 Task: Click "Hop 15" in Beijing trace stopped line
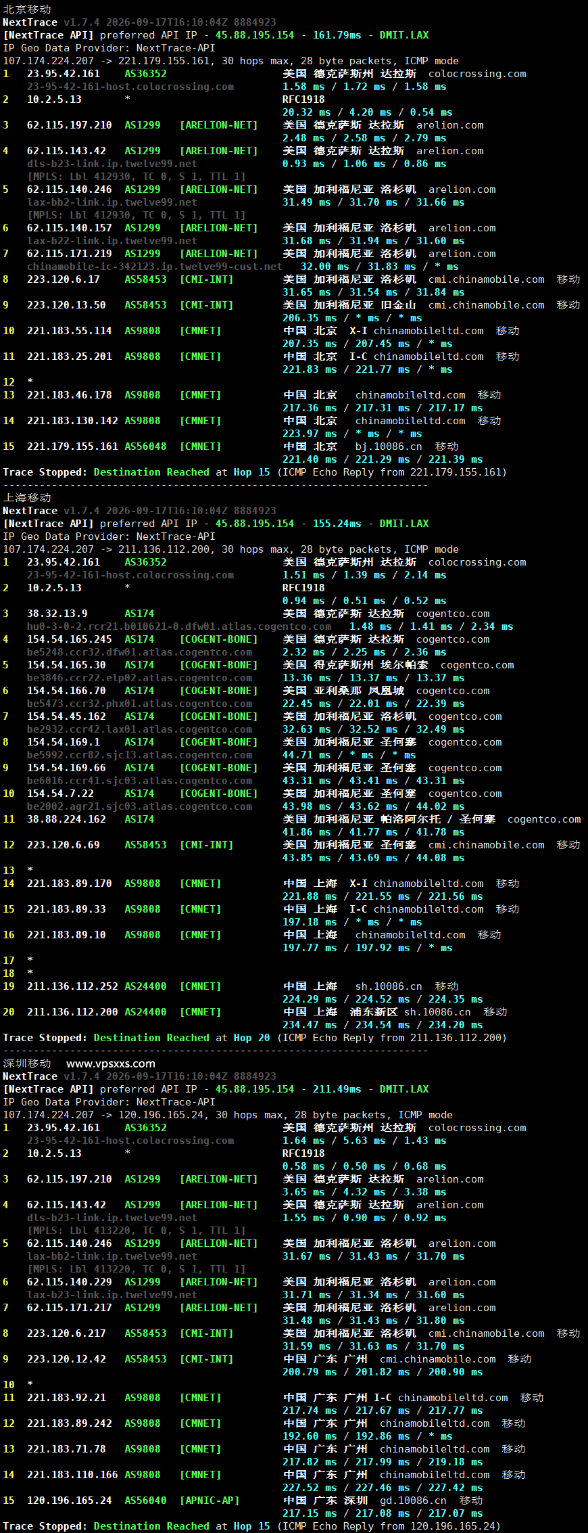251,472
